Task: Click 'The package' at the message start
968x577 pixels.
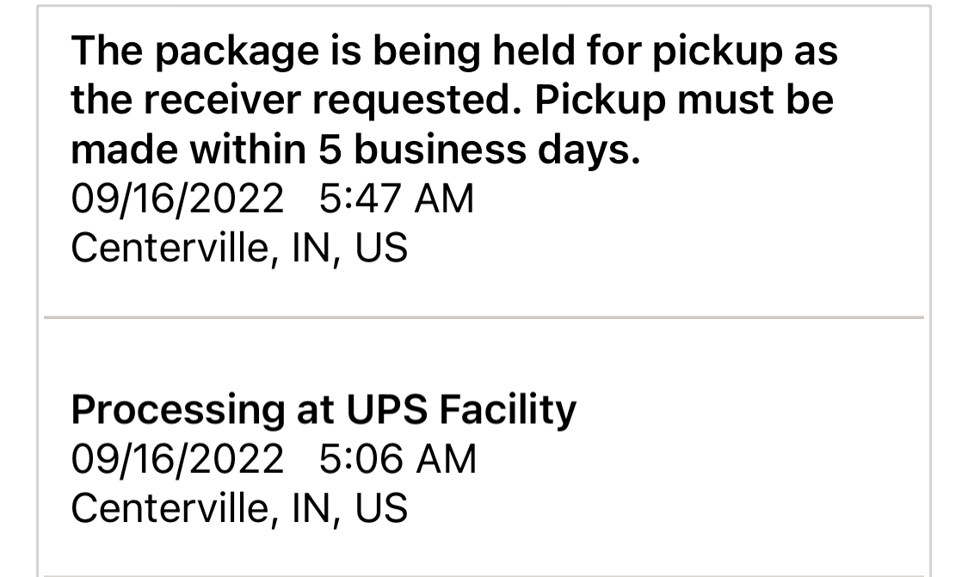Action: click(191, 52)
